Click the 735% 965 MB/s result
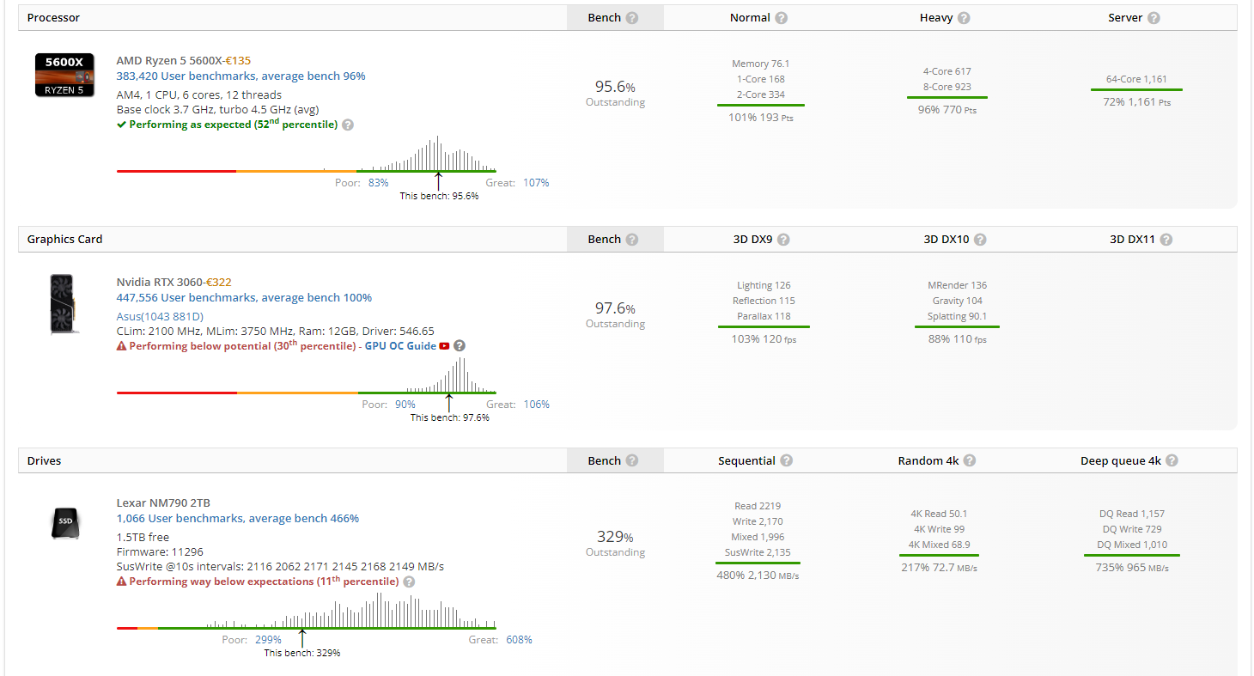This screenshot has width=1254, height=676. [1132, 568]
